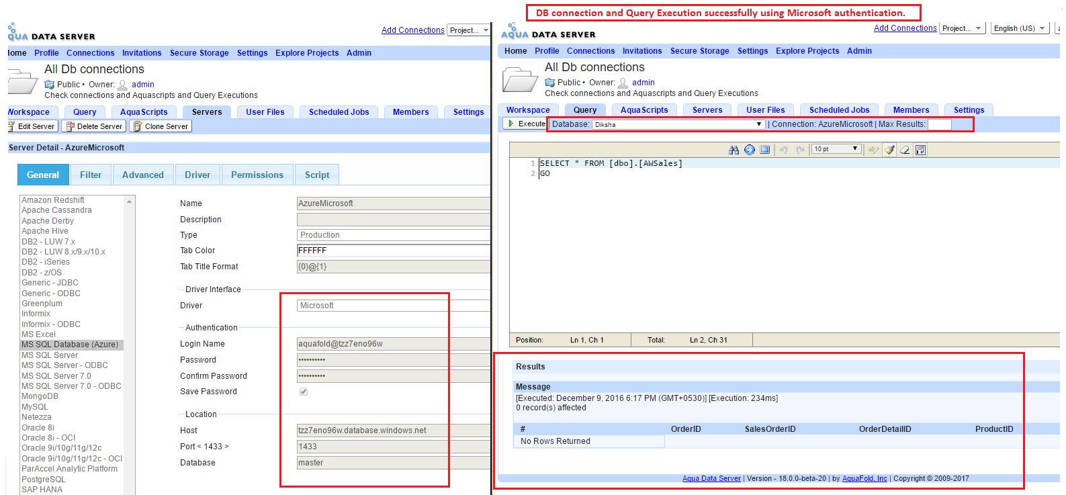Click the 'ab' pencil editor icon
The image size is (1066, 495).
(x=873, y=150)
